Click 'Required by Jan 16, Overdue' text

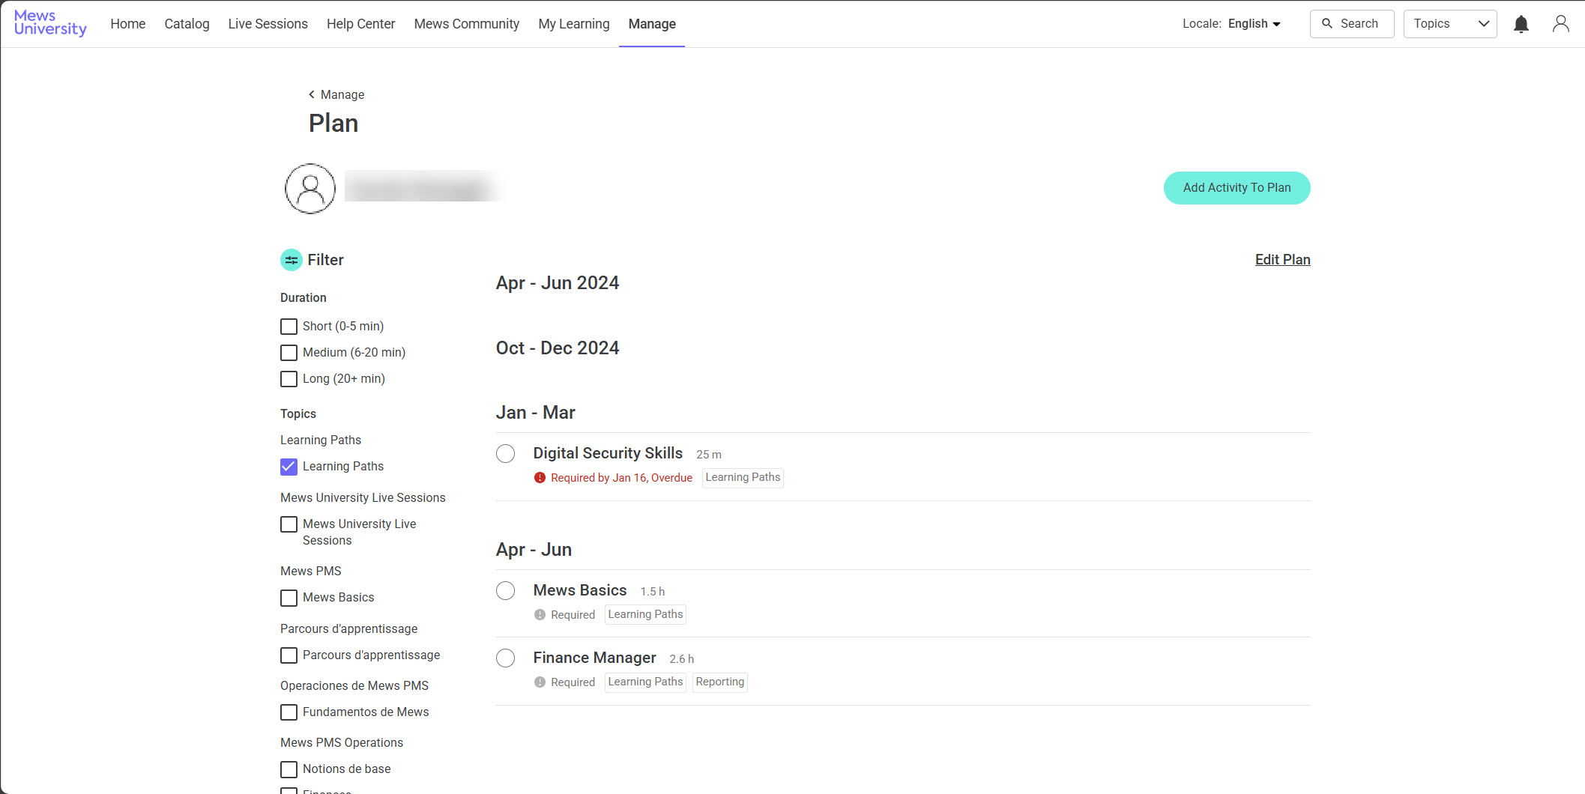coord(621,478)
